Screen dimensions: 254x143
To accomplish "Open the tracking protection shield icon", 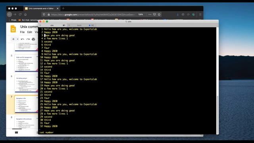I will [x=44, y=14].
